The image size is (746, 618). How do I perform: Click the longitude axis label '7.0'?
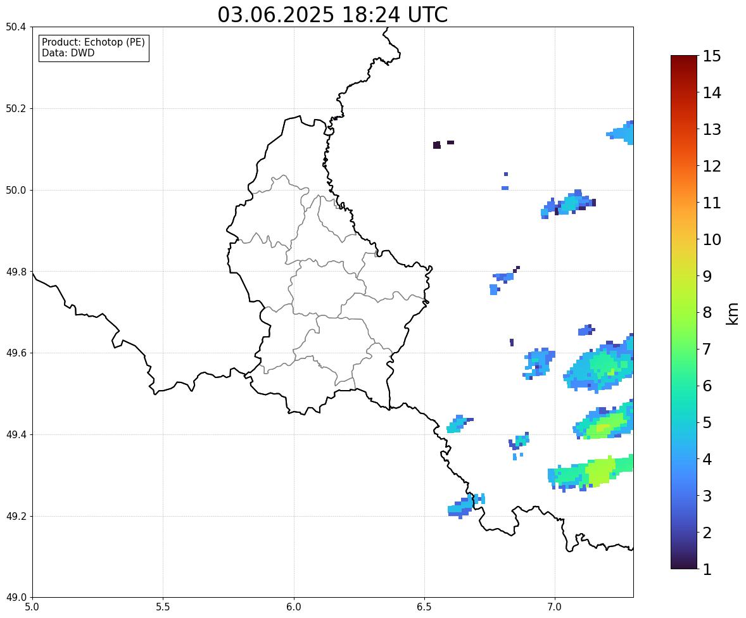(x=555, y=607)
